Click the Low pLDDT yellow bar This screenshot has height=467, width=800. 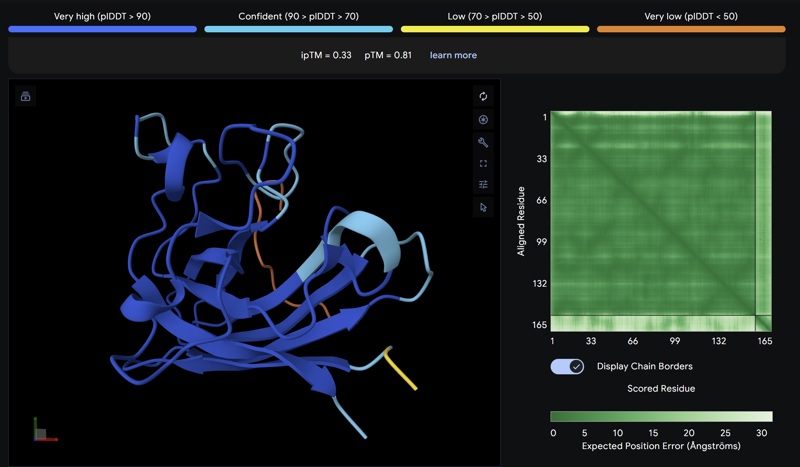point(495,29)
